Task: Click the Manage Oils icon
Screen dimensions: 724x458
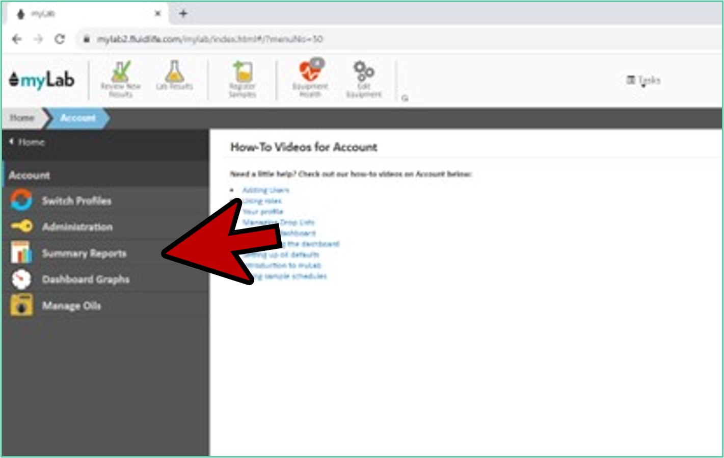Action: [21, 306]
